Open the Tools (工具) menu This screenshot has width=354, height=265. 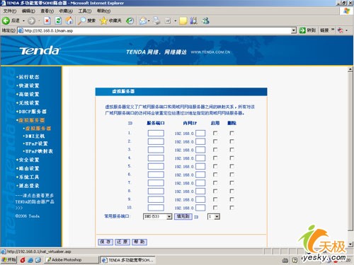(85, 11)
